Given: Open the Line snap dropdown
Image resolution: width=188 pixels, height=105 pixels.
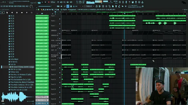Looking at the screenshot, I should click(x=76, y=6).
